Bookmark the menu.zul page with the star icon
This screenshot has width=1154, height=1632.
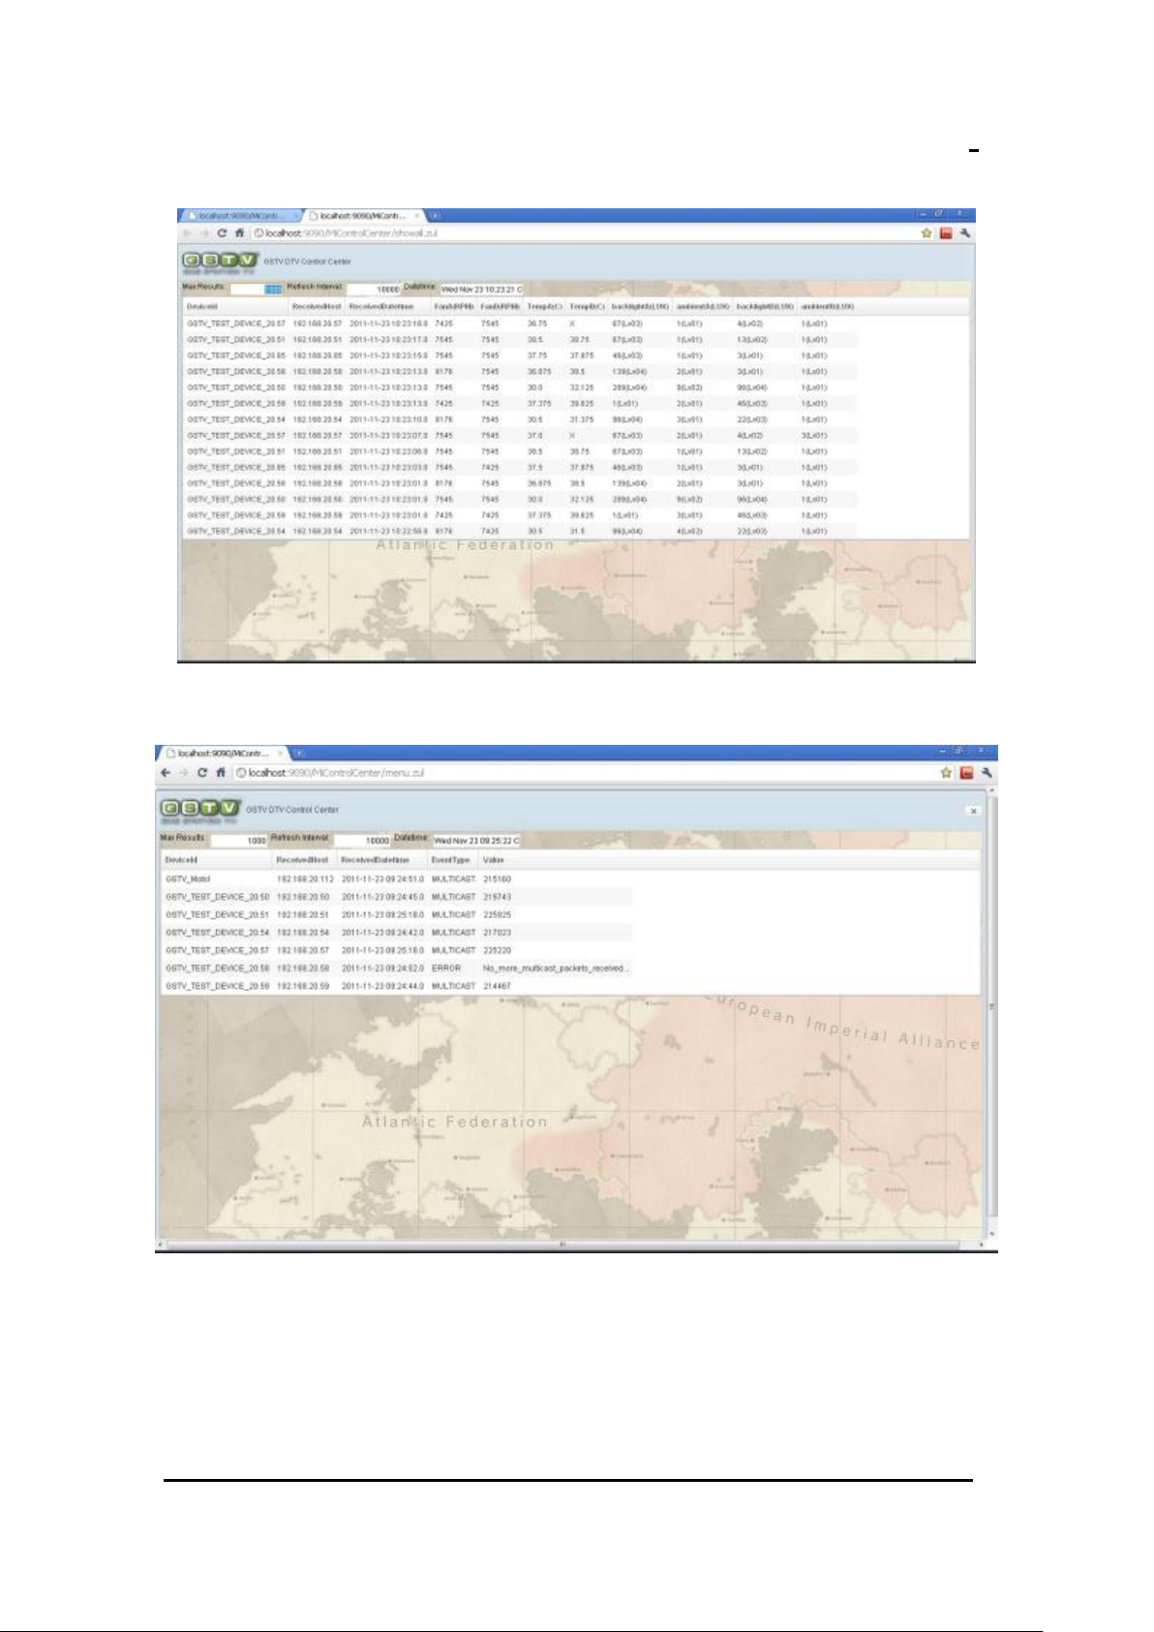pos(947,773)
